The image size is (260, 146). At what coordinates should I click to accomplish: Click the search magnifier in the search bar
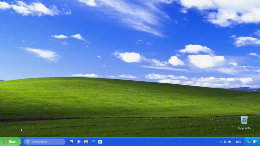(28, 142)
